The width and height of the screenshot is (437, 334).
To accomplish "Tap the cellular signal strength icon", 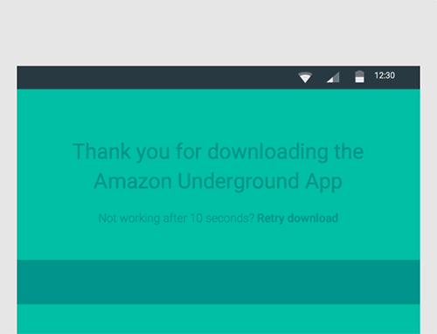I will [333, 77].
